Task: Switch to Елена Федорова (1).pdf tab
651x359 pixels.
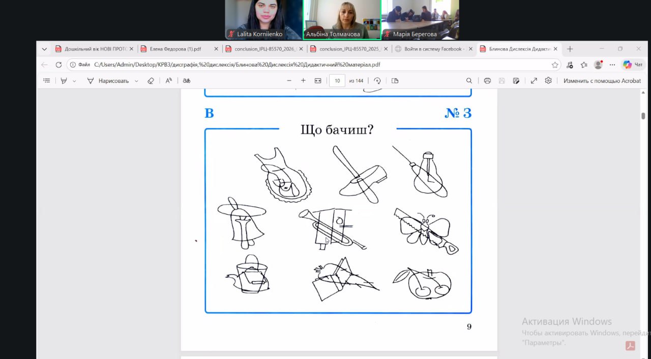Action: [x=175, y=49]
